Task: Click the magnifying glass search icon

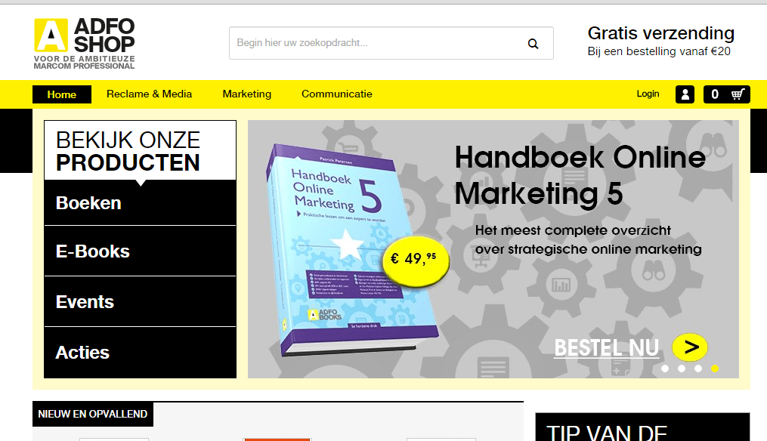Action: [533, 44]
